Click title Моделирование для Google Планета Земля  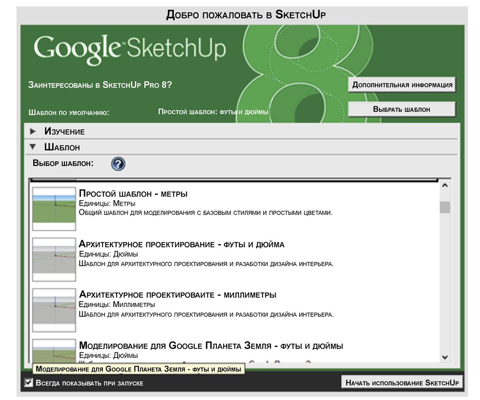point(211,346)
